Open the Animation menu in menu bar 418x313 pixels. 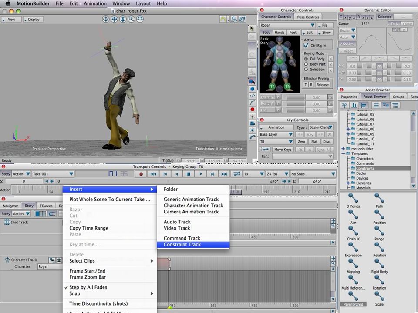point(95,3)
